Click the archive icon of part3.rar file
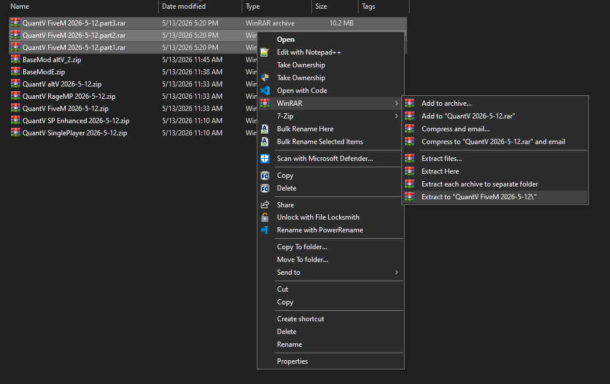 pyautogui.click(x=16, y=23)
